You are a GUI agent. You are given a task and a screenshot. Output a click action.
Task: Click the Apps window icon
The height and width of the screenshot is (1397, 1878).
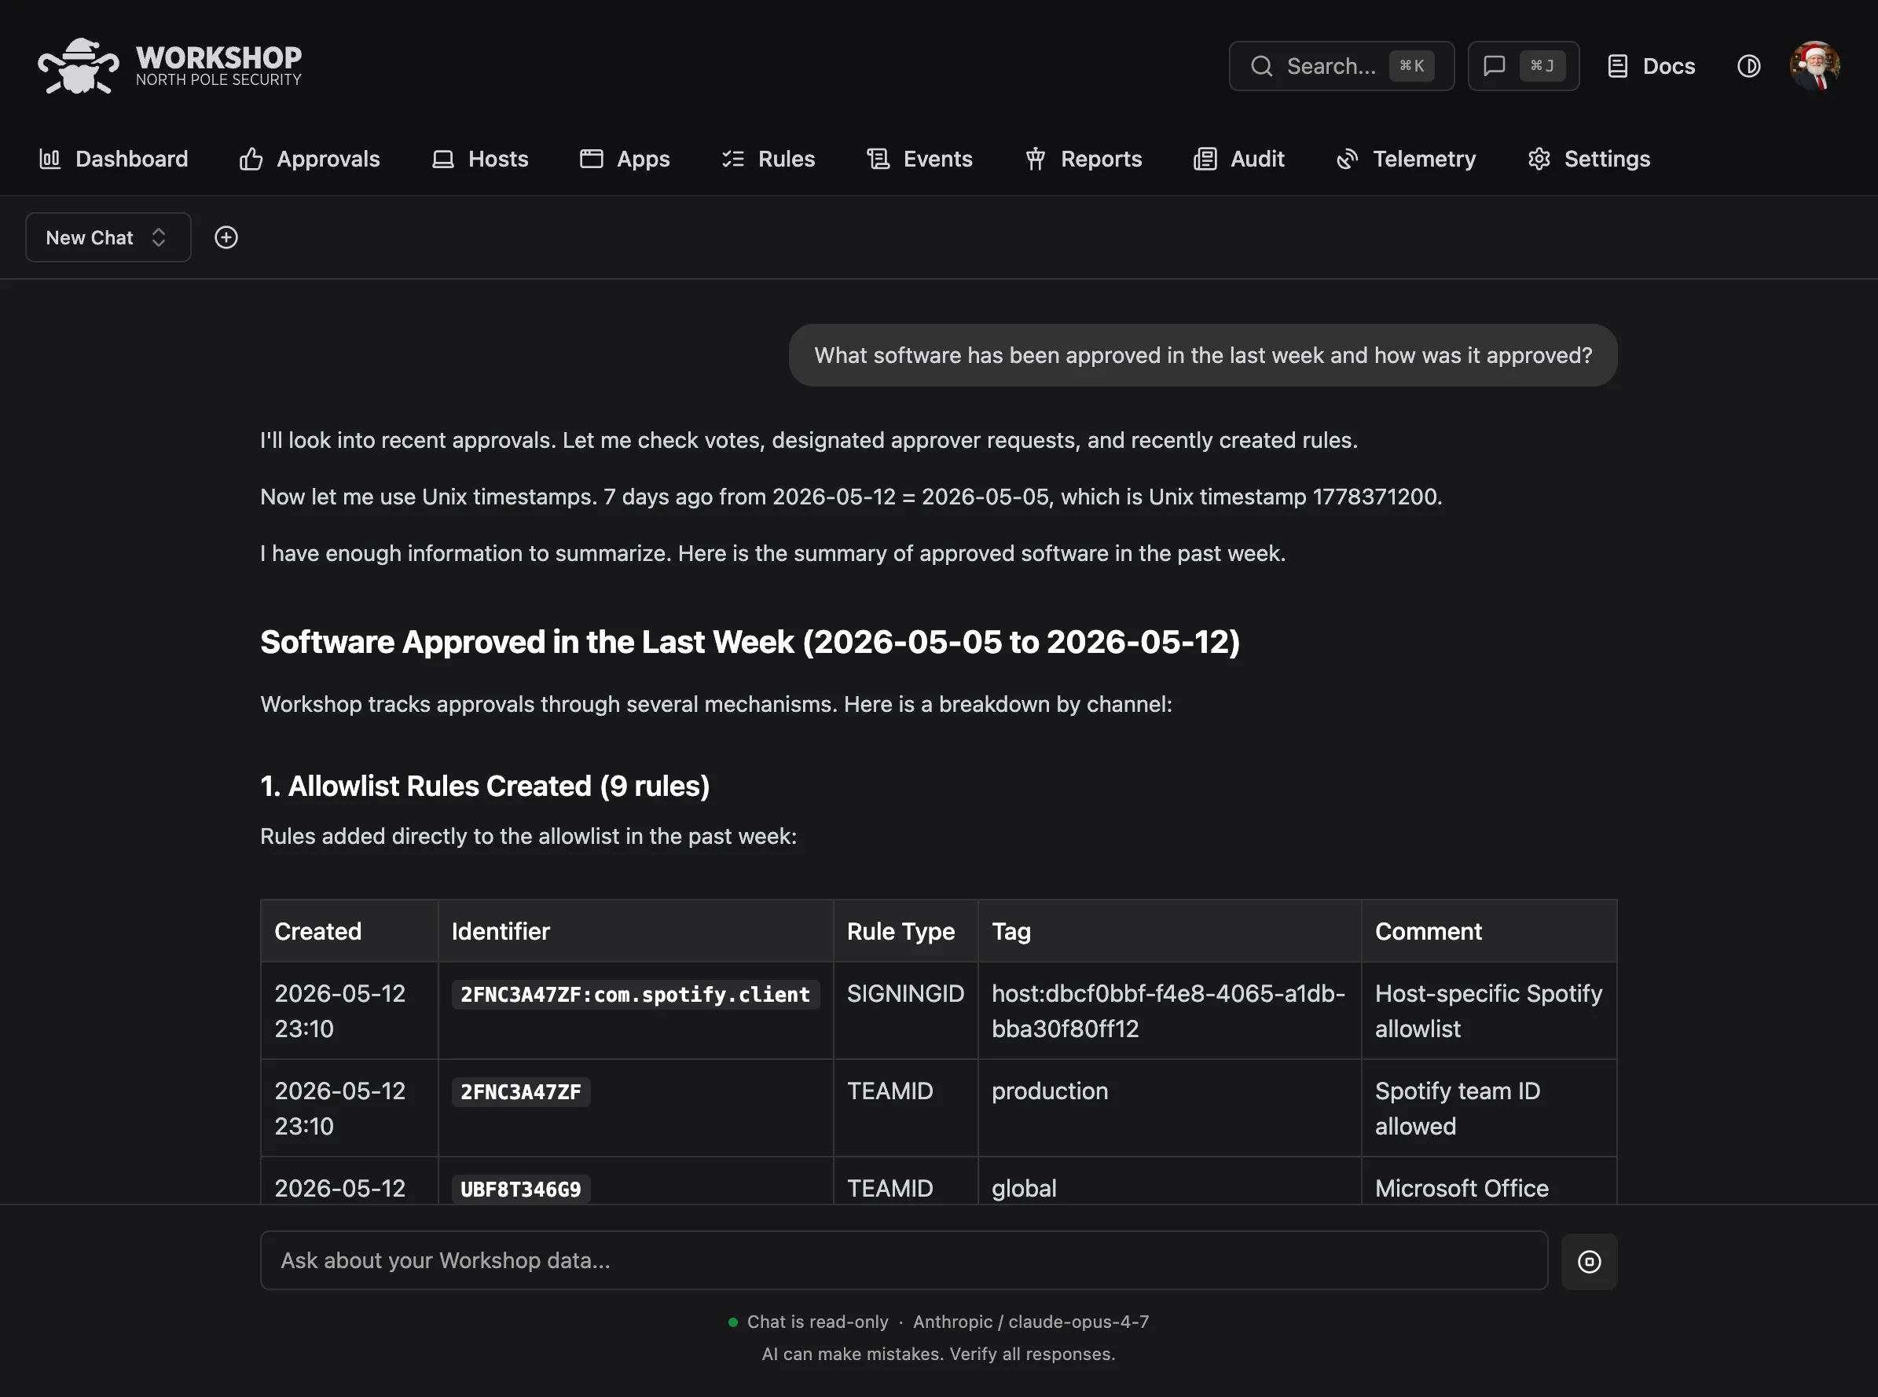click(x=591, y=159)
